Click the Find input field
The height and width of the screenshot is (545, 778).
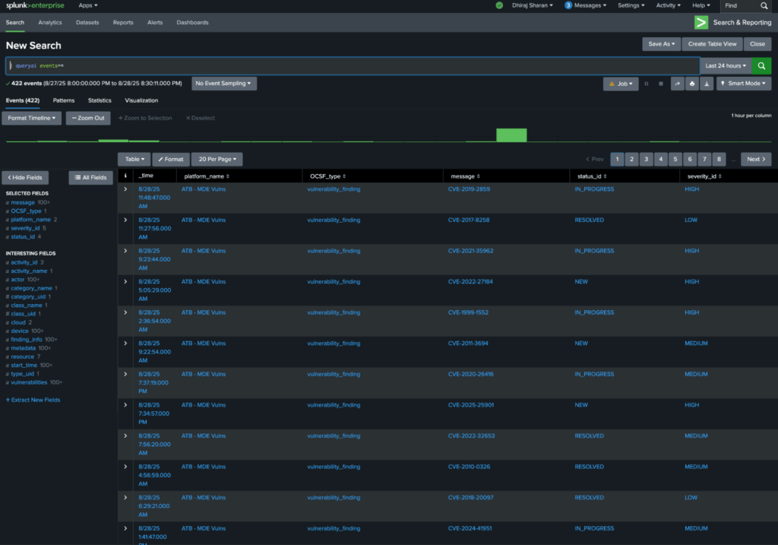pos(741,5)
